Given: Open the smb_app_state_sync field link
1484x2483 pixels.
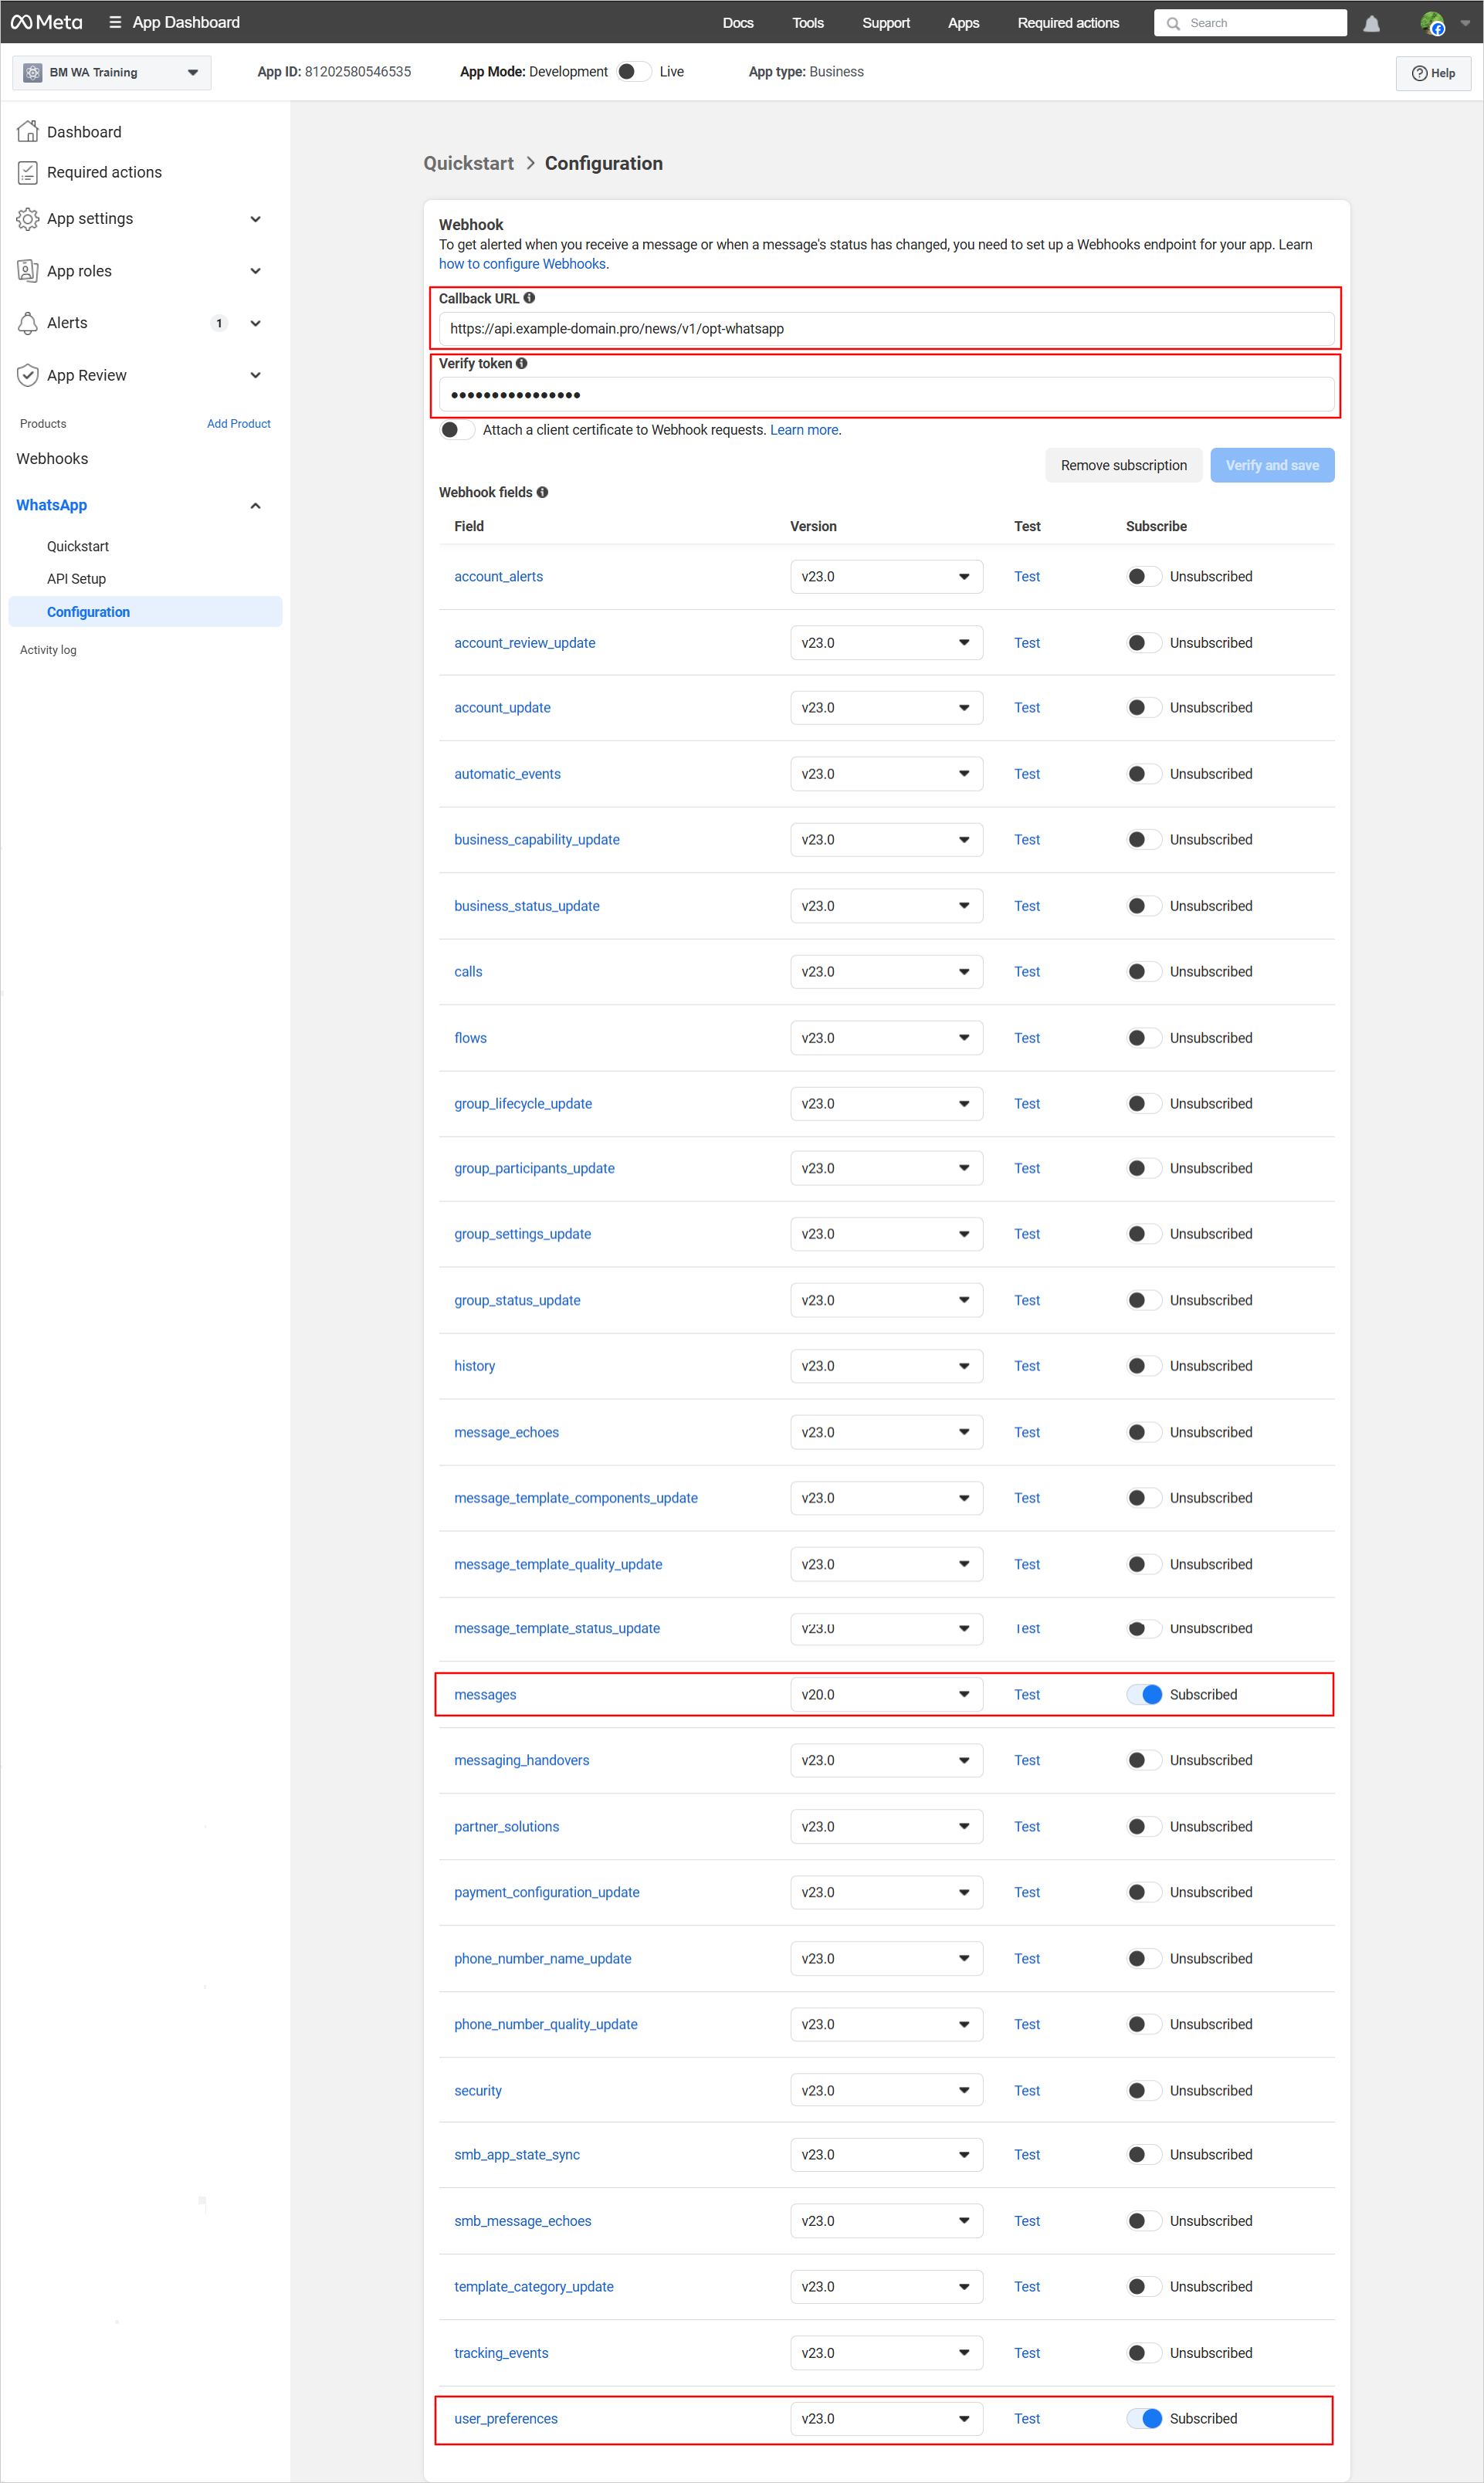Looking at the screenshot, I should point(517,2154).
